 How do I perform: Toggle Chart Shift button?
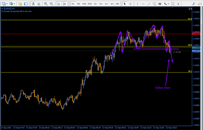[x=64, y=4]
